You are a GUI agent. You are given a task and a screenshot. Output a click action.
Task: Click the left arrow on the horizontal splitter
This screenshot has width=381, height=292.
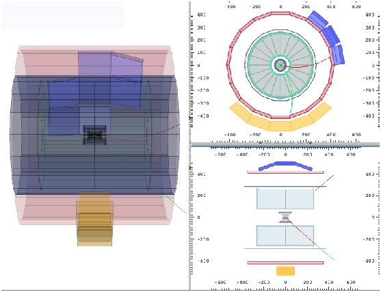pyautogui.click(x=261, y=143)
